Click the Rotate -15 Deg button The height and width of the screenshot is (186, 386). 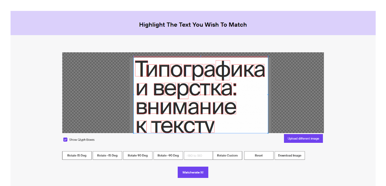[107, 156]
